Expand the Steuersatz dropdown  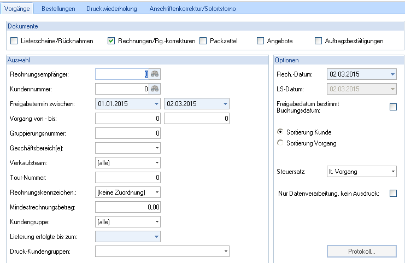[x=392, y=172]
